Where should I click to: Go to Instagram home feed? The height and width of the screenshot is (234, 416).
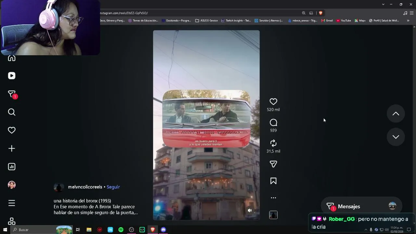pos(12,58)
